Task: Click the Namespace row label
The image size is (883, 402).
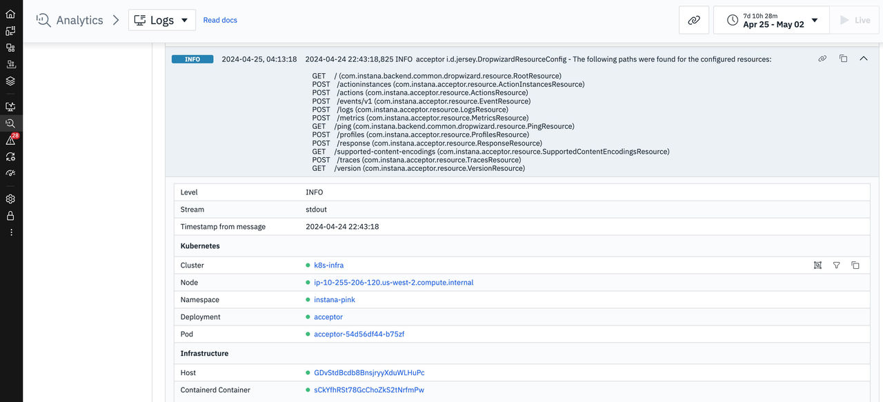Action: [200, 299]
